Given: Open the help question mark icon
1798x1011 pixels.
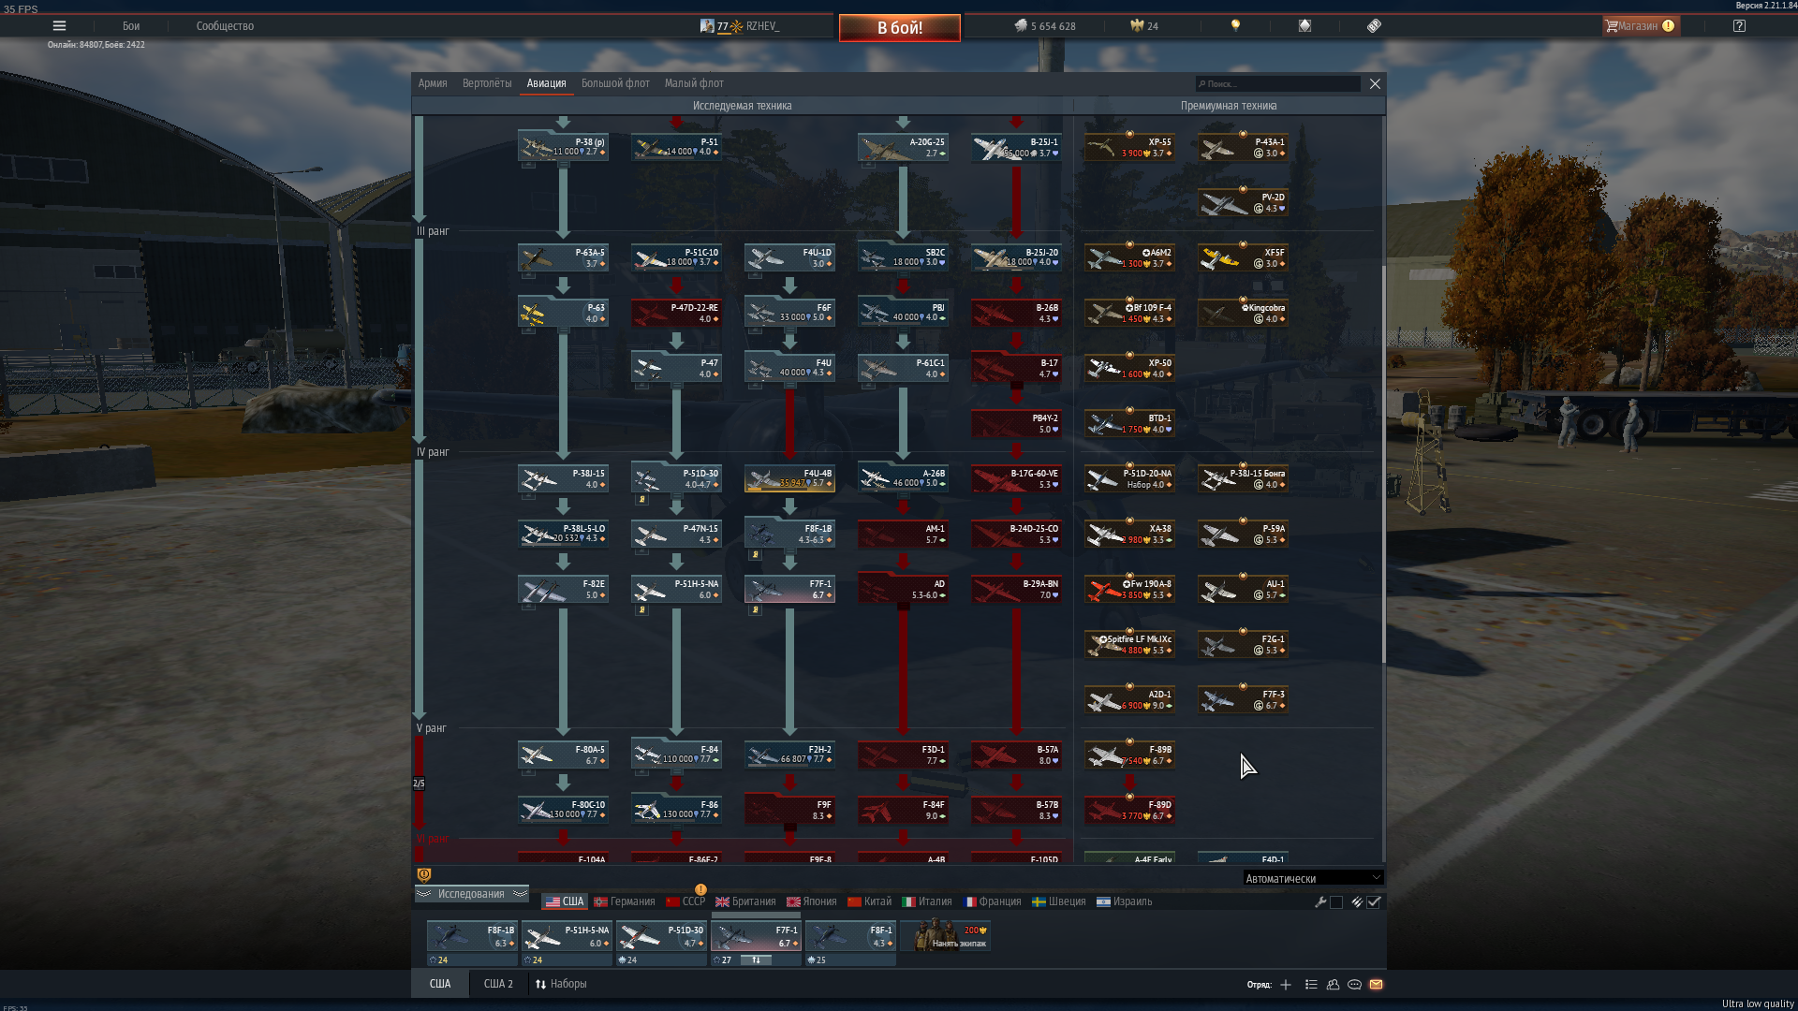Looking at the screenshot, I should click(1739, 26).
